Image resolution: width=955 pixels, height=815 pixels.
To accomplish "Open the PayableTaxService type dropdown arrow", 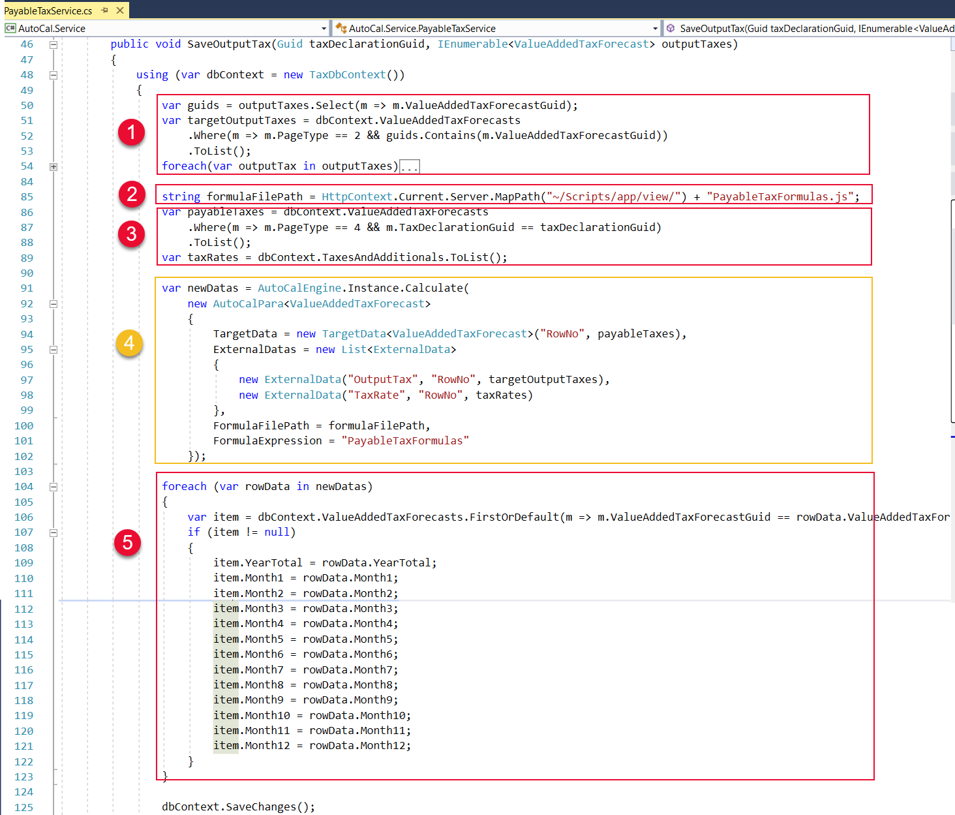I will [x=655, y=29].
